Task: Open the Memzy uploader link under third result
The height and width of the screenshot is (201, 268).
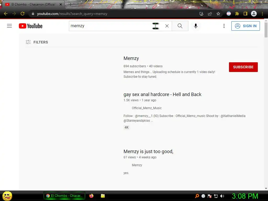Action: (137, 165)
